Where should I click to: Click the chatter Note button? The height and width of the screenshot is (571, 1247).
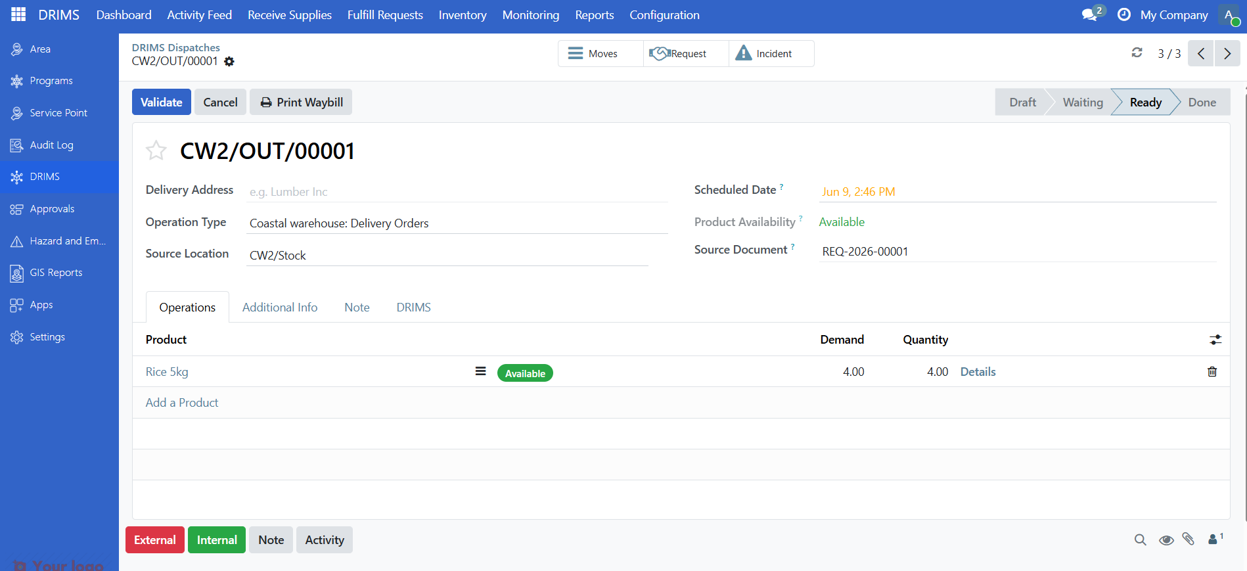(271, 539)
